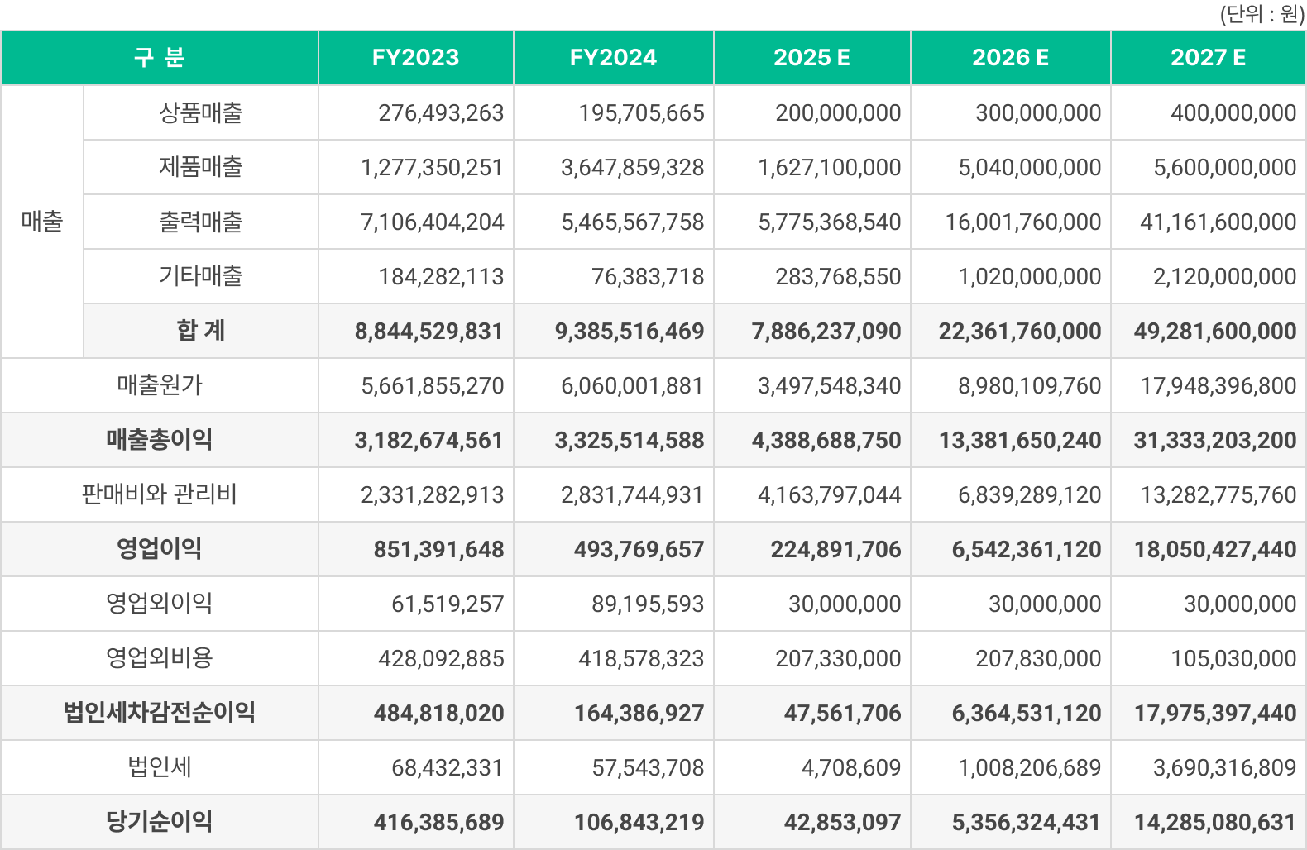The width and height of the screenshot is (1307, 850).
Task: Click the merged 매출 category cell
Action: 42,222
